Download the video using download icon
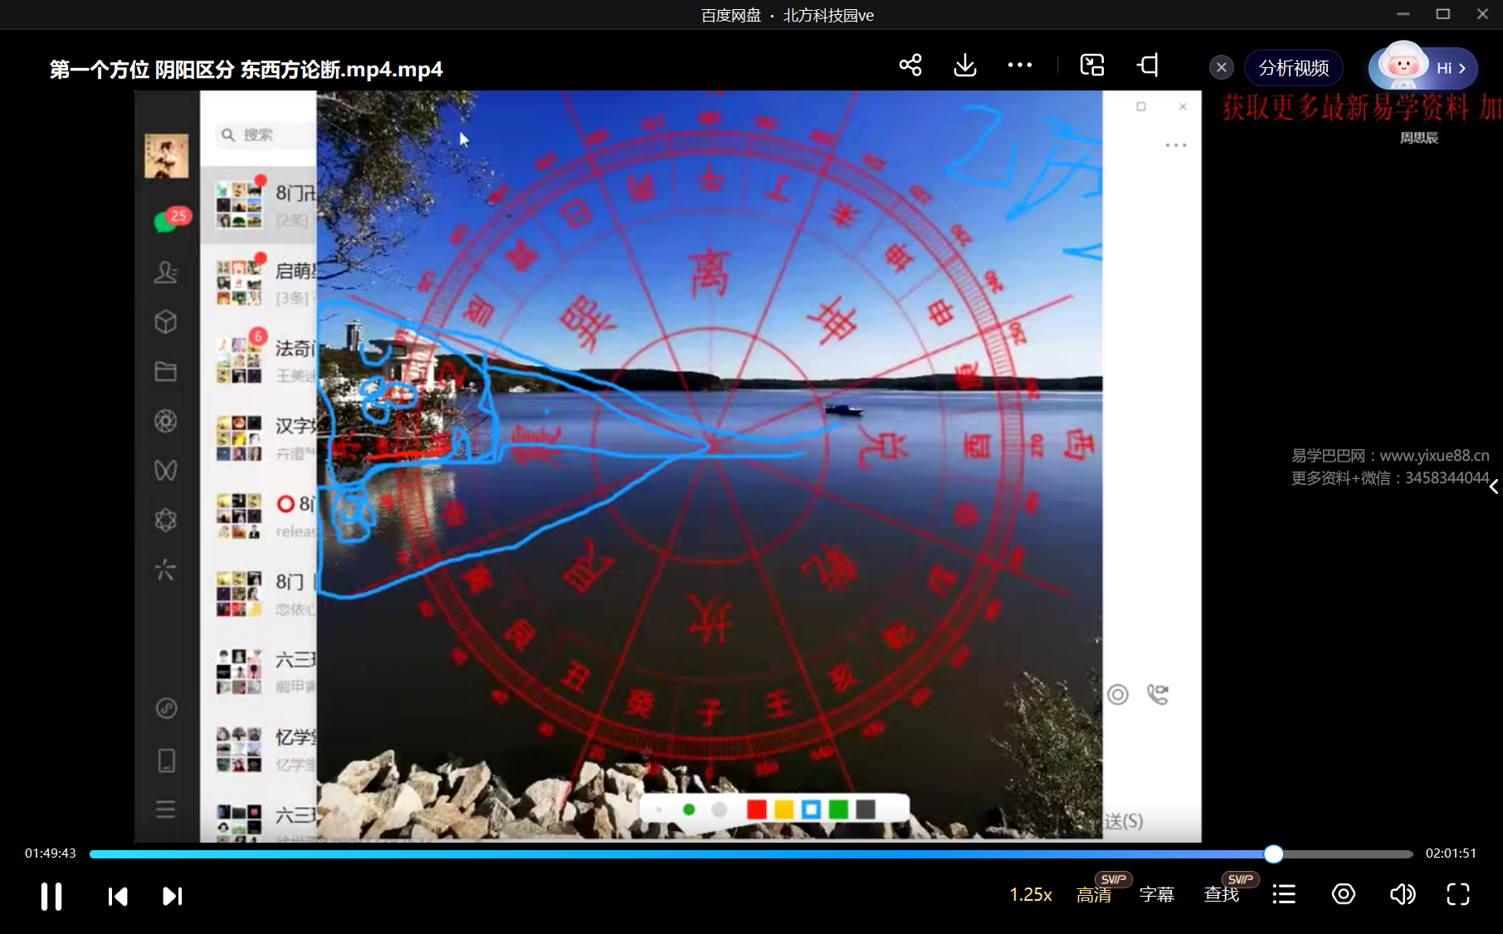The width and height of the screenshot is (1503, 934). coord(964,66)
